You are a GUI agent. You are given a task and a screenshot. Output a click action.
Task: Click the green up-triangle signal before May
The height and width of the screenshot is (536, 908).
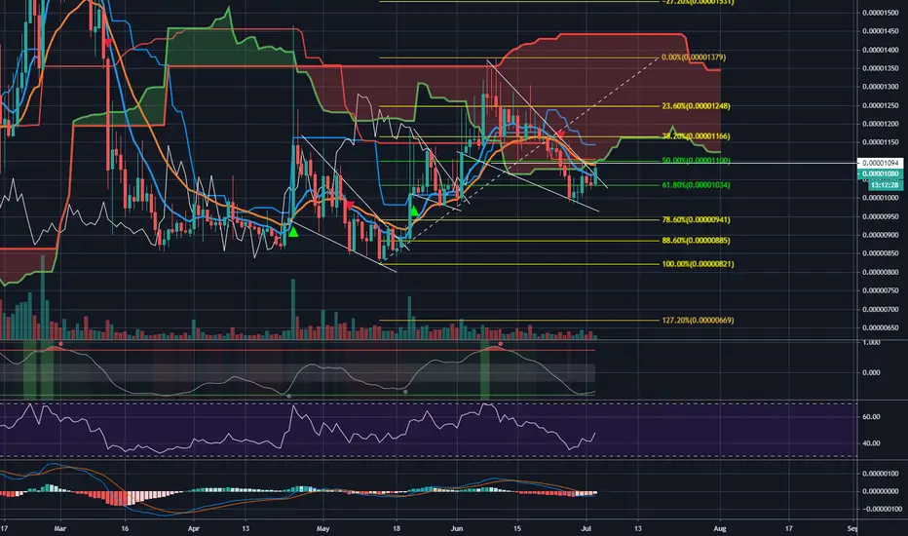pyautogui.click(x=293, y=232)
